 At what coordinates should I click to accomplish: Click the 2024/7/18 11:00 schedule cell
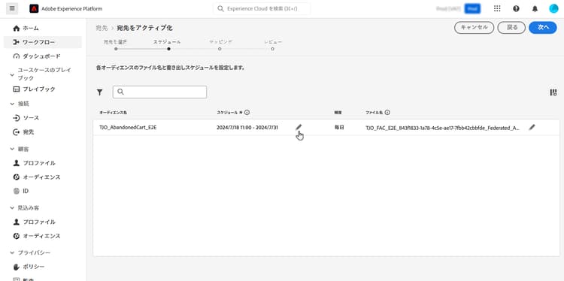coord(247,127)
